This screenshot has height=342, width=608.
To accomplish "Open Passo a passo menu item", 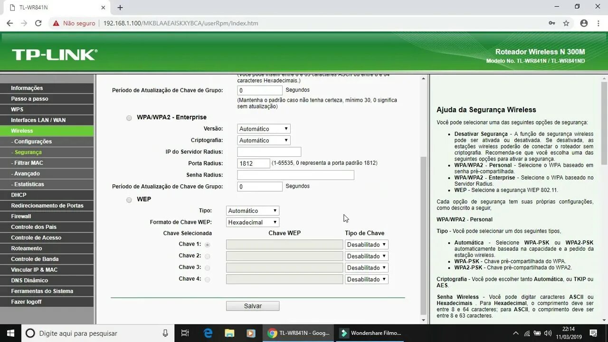I will 47,99.
